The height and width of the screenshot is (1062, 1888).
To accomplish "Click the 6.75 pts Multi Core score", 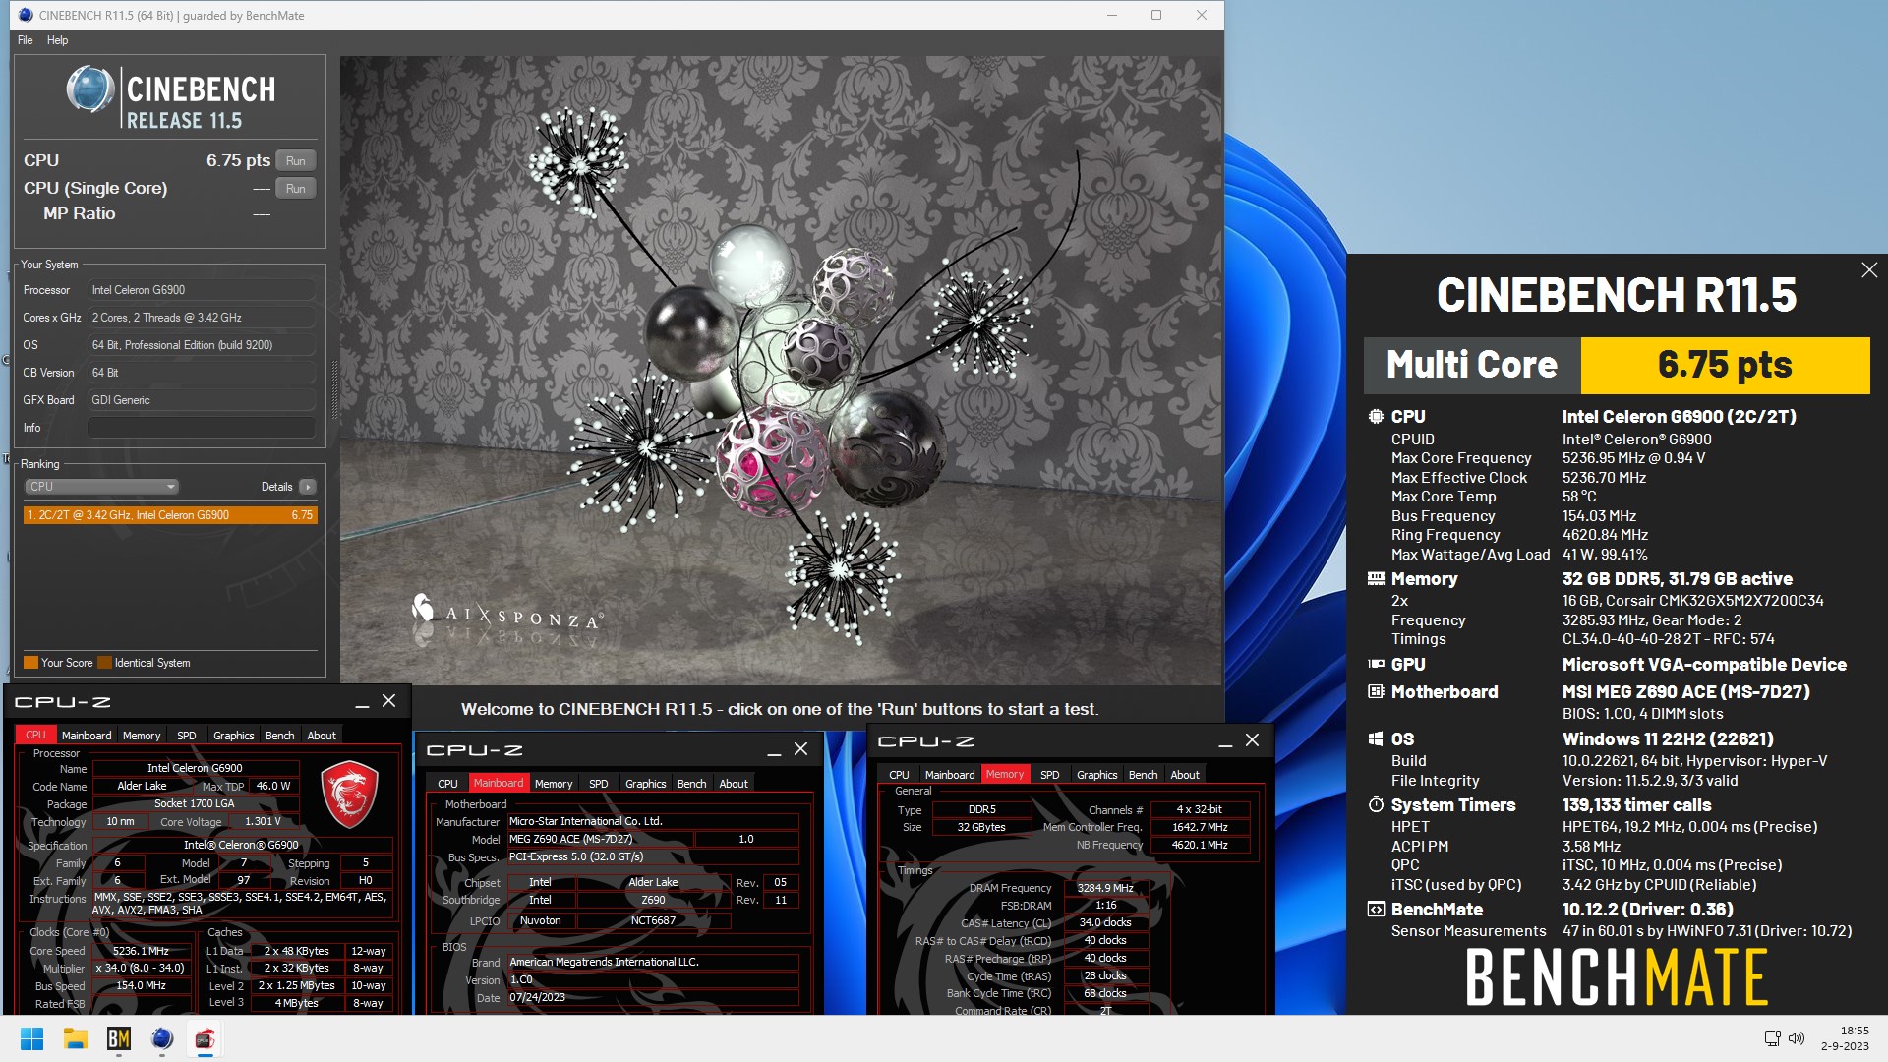I will pos(1725,365).
